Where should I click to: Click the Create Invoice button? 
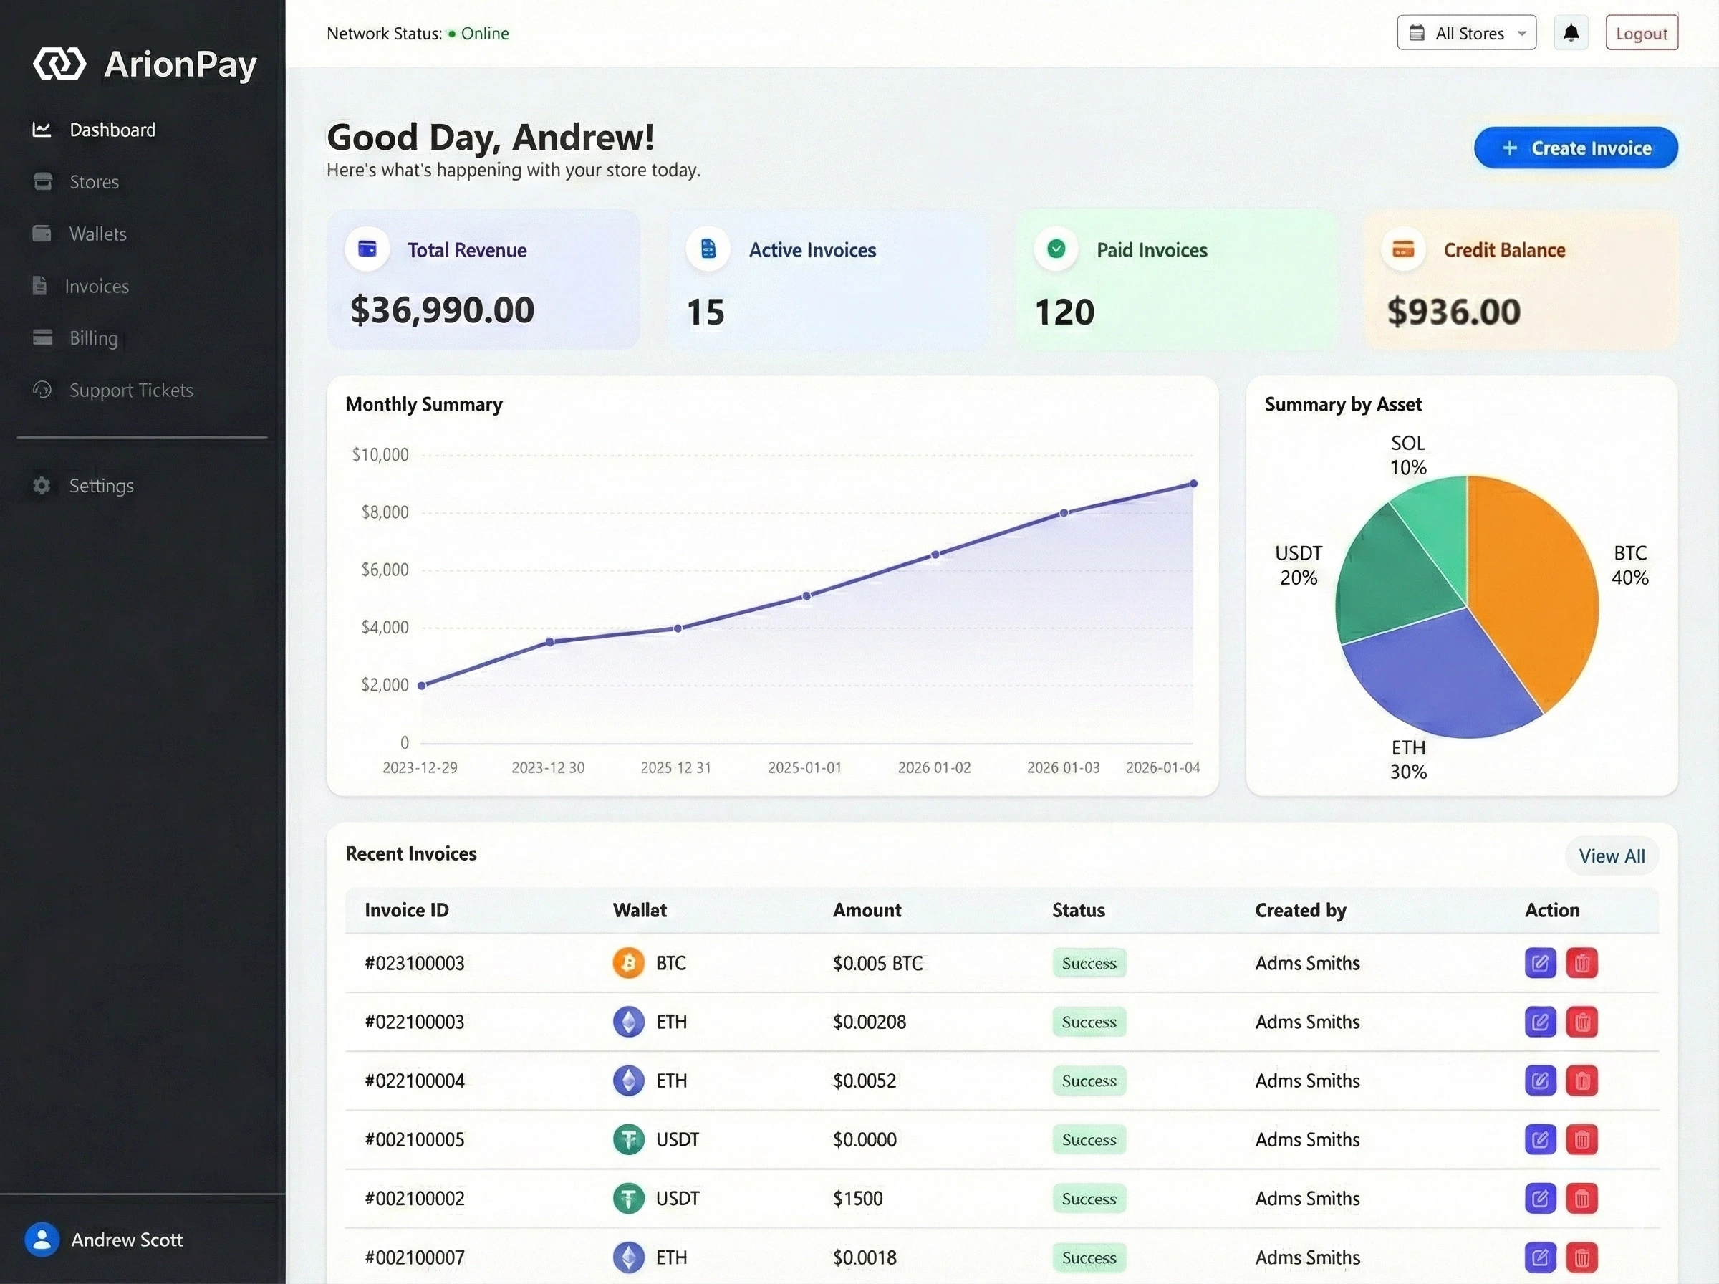point(1575,148)
